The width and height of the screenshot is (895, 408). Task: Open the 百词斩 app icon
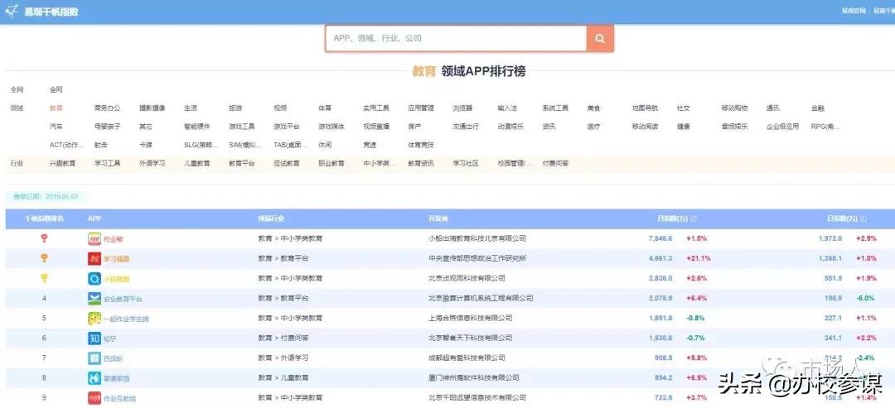(94, 358)
